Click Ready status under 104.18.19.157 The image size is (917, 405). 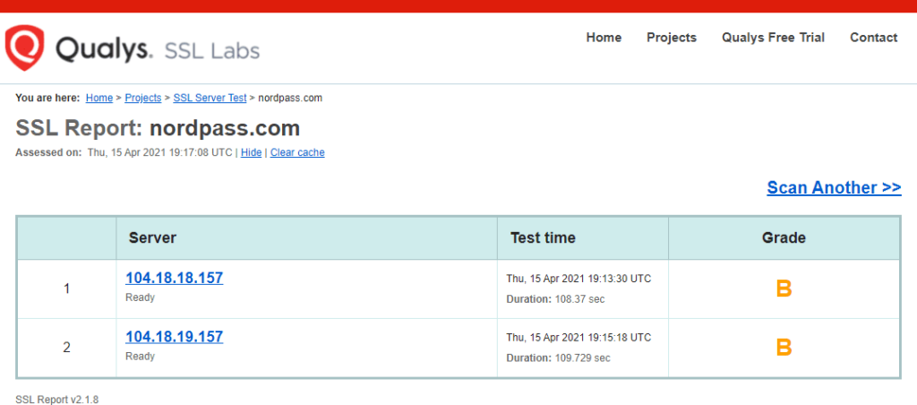pyautogui.click(x=141, y=357)
